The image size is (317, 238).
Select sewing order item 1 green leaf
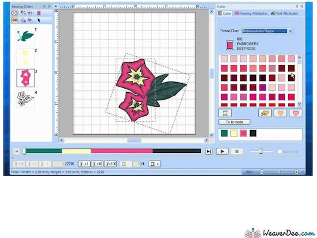[x=26, y=36]
